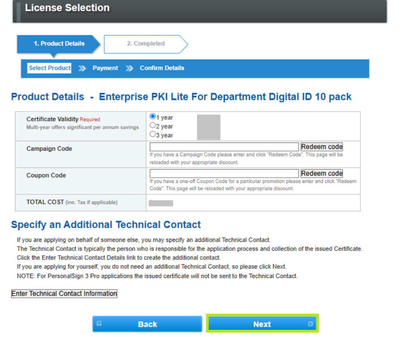Click the License Selection header title
This screenshot has height=337, width=403.
(67, 8)
